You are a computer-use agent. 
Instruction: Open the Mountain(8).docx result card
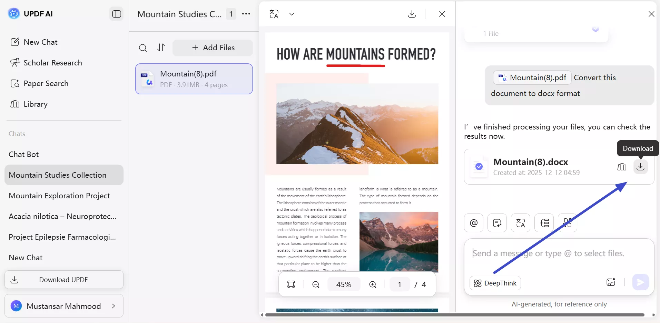tap(559, 167)
